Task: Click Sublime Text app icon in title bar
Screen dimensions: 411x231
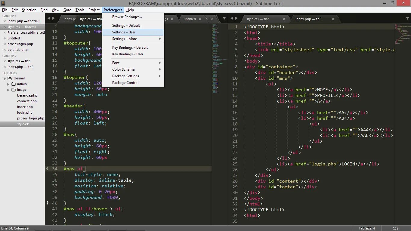Action: coord(3,3)
